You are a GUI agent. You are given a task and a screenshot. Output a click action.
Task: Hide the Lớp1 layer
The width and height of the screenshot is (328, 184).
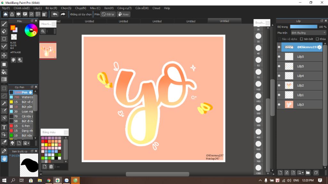click(279, 95)
